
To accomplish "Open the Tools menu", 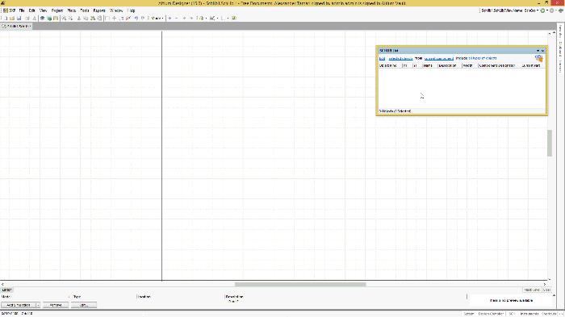I will pos(84,10).
